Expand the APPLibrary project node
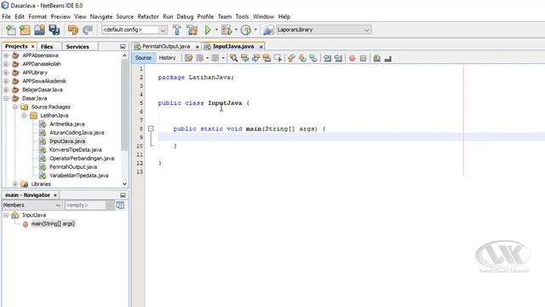Screen dimensions: 545x307 [6, 72]
